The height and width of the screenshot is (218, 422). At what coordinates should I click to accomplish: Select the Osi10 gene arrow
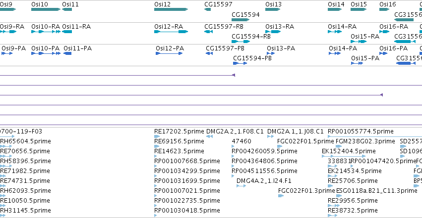point(46,9)
